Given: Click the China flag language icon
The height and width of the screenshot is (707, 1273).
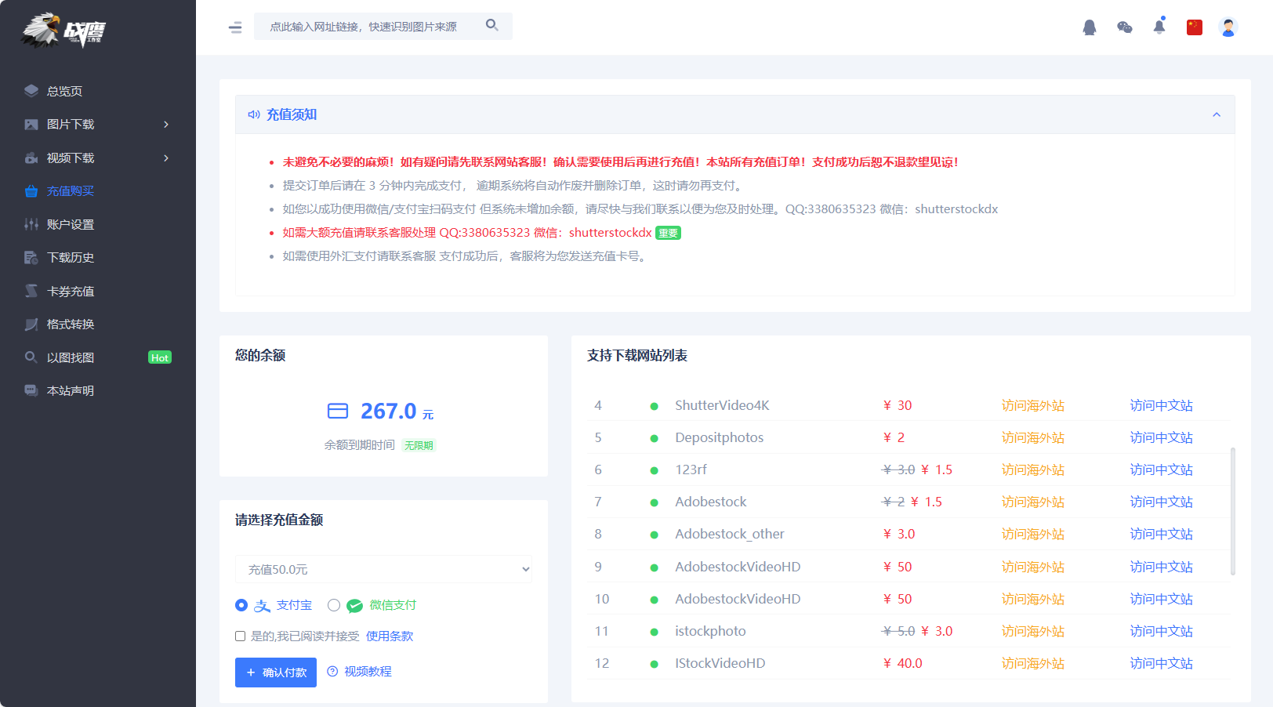Looking at the screenshot, I should 1195,27.
